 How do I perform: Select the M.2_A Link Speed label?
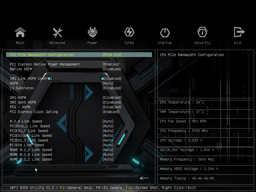[26, 121]
